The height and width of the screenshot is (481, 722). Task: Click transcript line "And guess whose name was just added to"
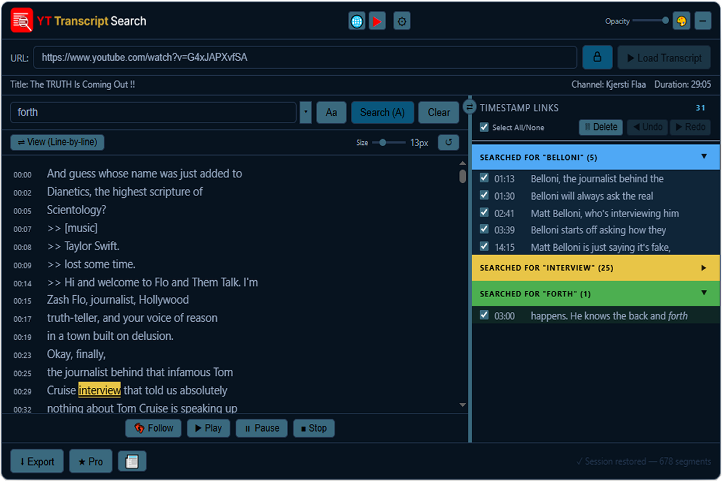point(144,174)
